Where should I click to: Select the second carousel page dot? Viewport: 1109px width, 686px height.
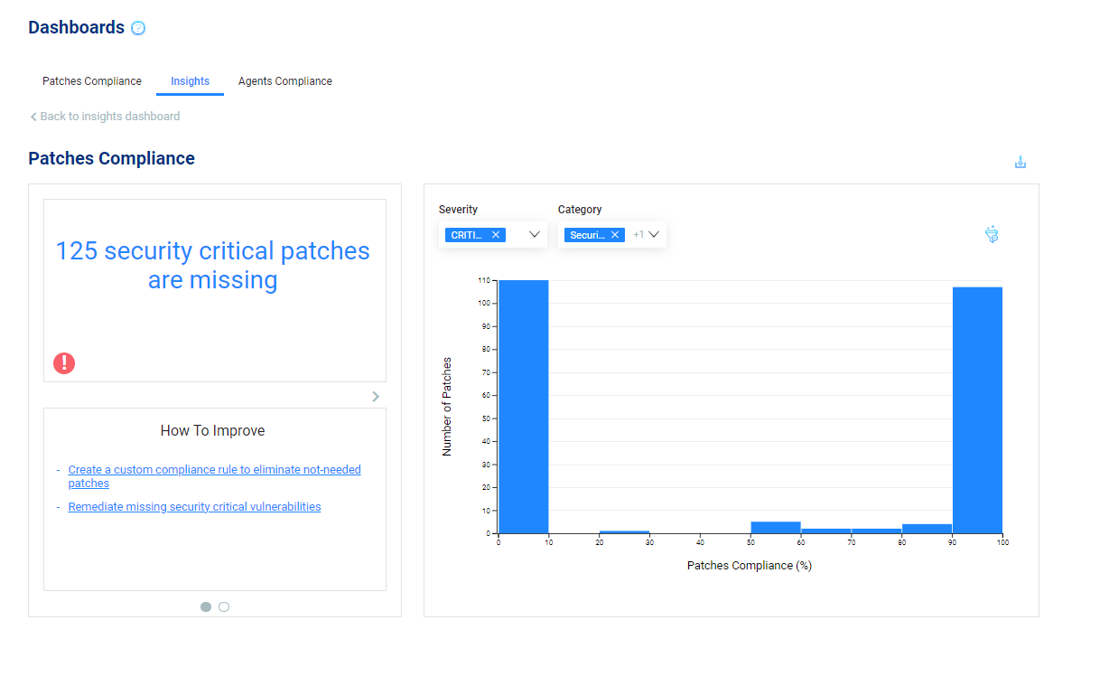click(x=224, y=607)
